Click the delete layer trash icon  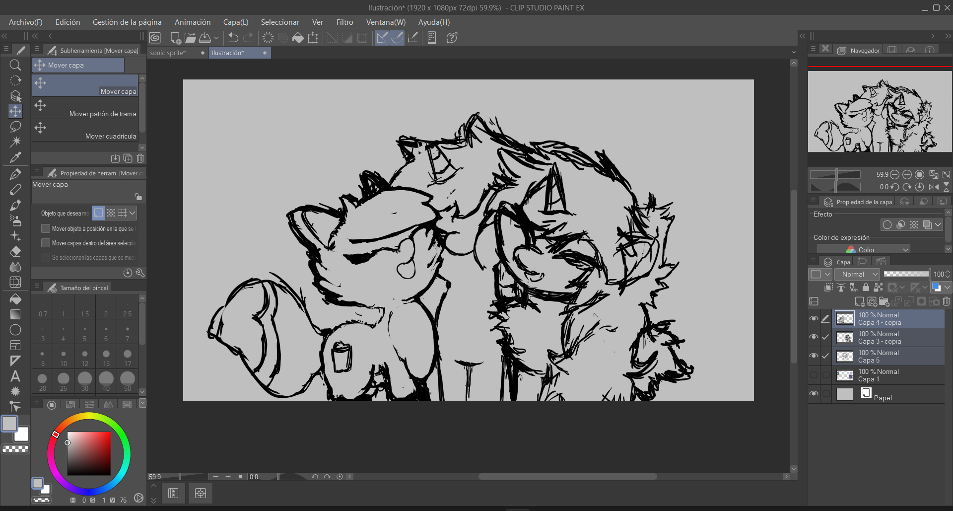(x=946, y=301)
